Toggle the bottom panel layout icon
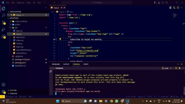 pyautogui.click(x=159, y=3)
